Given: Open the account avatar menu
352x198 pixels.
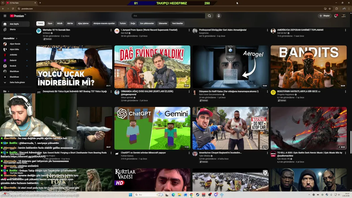Looking at the screenshot, I should click(x=343, y=16).
